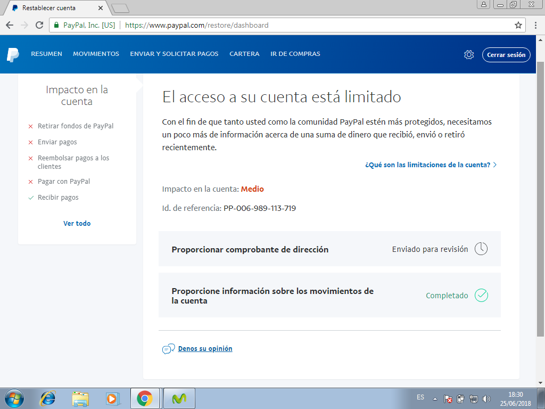Image resolution: width=545 pixels, height=409 pixels.
Task: Click the Chrome user profile icon
Action: [x=483, y=4]
